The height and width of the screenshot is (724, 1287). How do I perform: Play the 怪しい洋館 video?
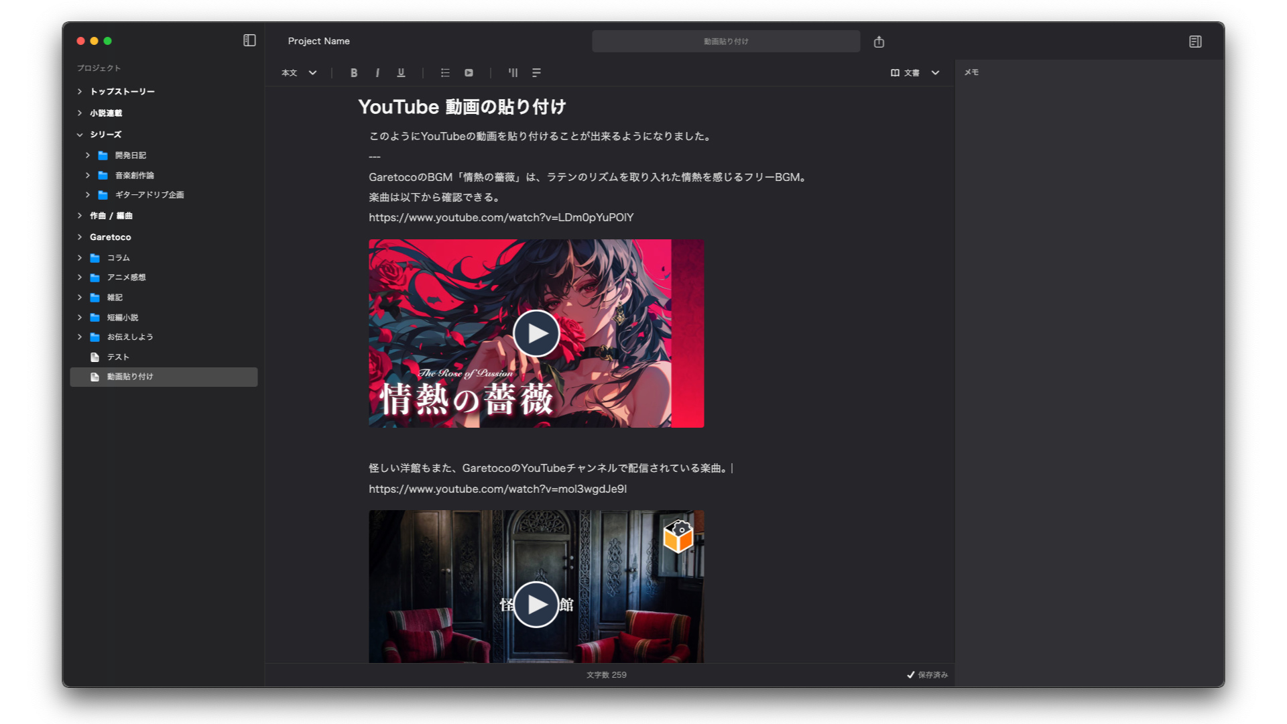[536, 604]
